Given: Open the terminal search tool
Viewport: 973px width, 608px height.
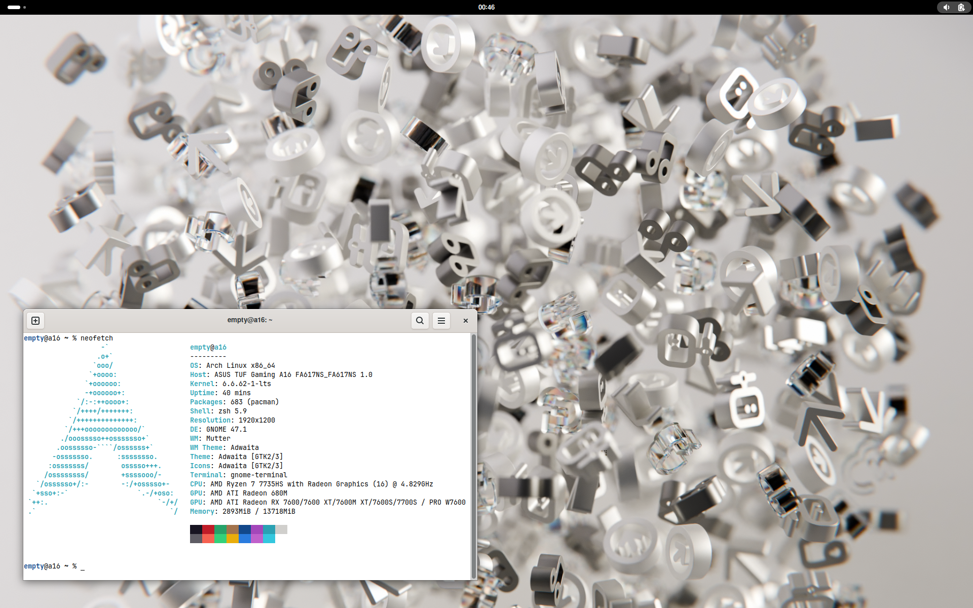Looking at the screenshot, I should coord(420,321).
